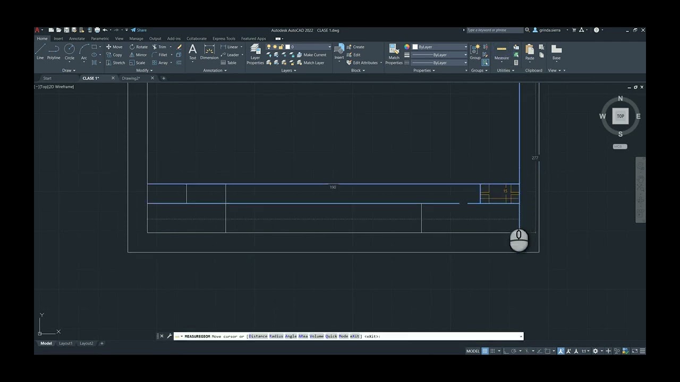The width and height of the screenshot is (680, 382).
Task: Activate the Trim command
Action: [x=159, y=47]
